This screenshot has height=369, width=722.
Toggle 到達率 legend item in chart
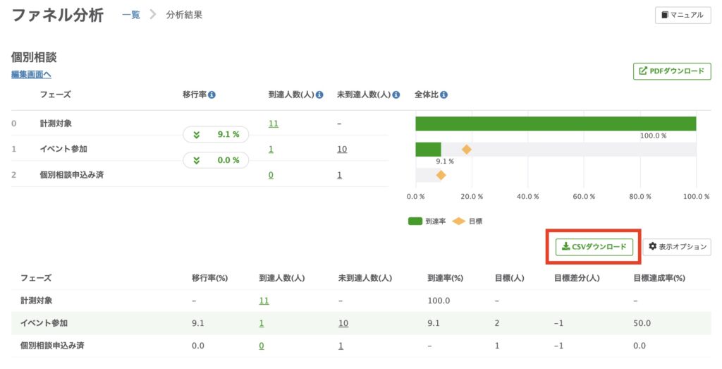point(427,221)
